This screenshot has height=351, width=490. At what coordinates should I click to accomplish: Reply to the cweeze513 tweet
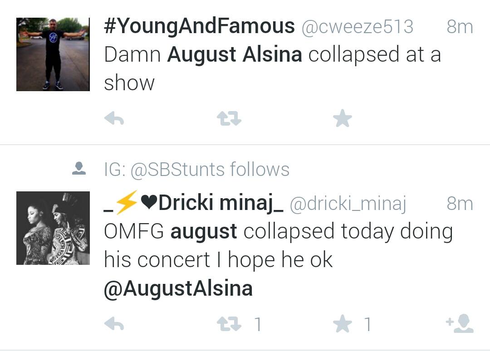[x=114, y=119]
